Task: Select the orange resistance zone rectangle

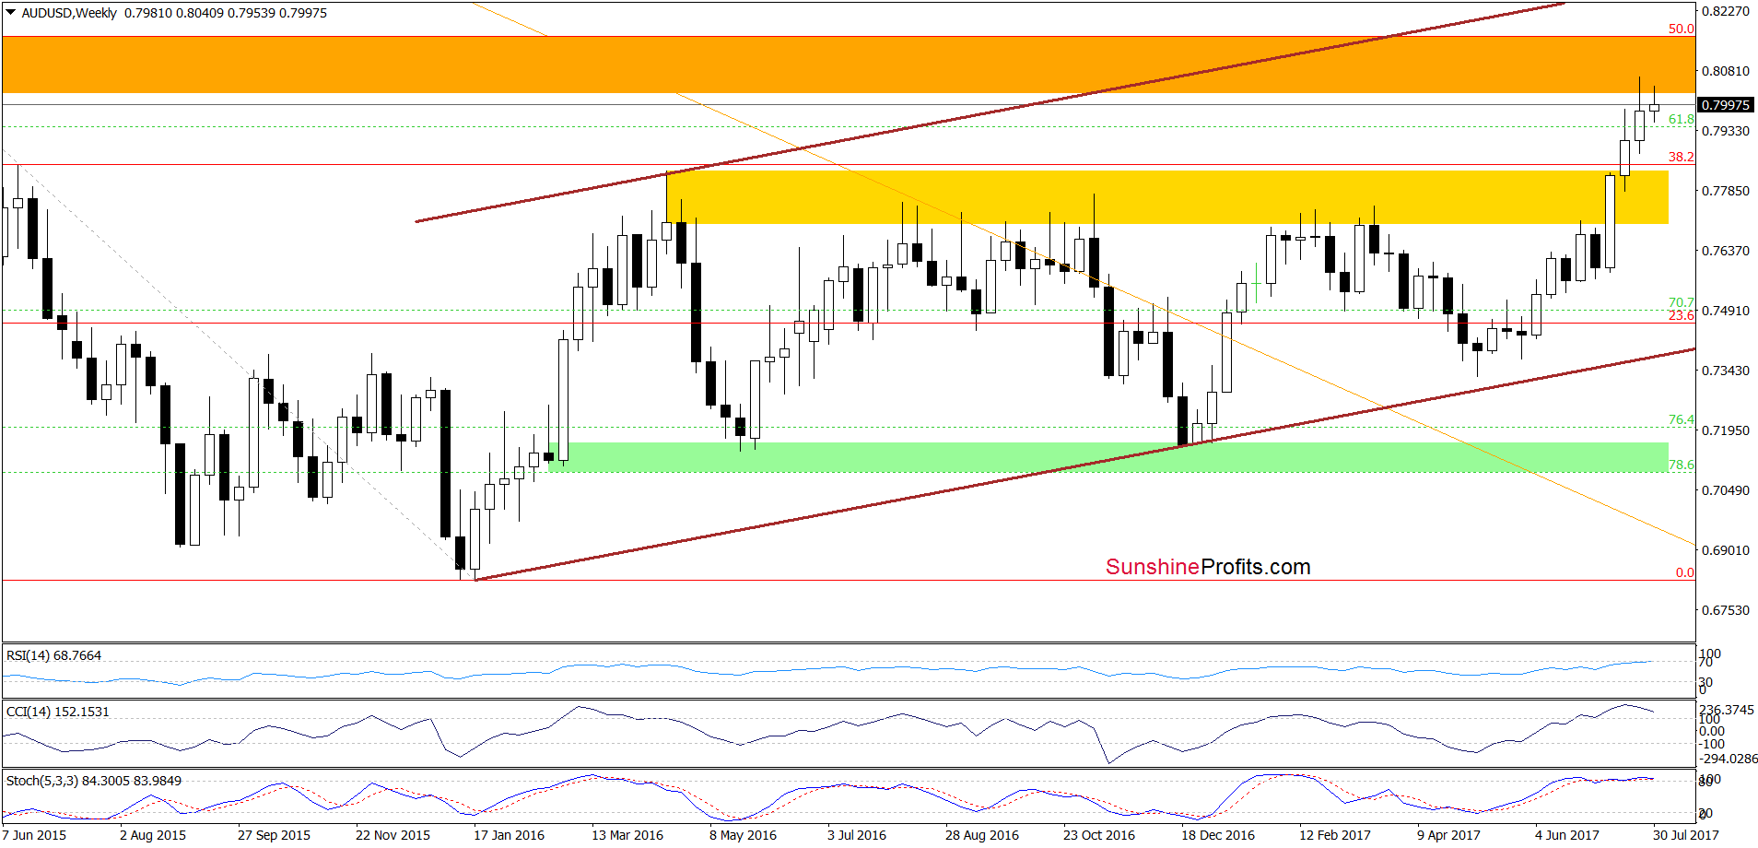Action: [848, 65]
